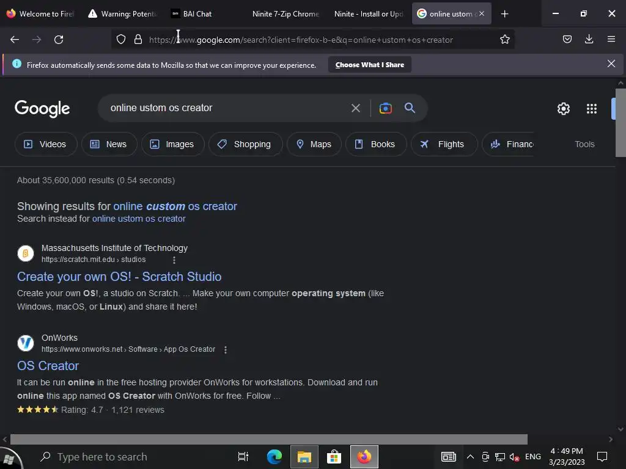Reload the current page
Screen dimensions: 626x469
point(59,40)
